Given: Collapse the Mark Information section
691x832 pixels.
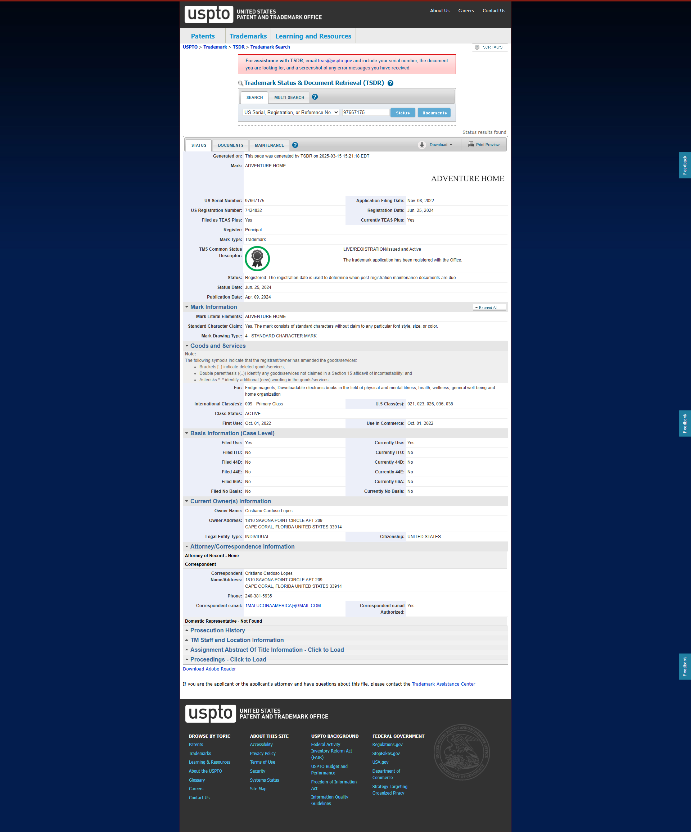Looking at the screenshot, I should [213, 307].
